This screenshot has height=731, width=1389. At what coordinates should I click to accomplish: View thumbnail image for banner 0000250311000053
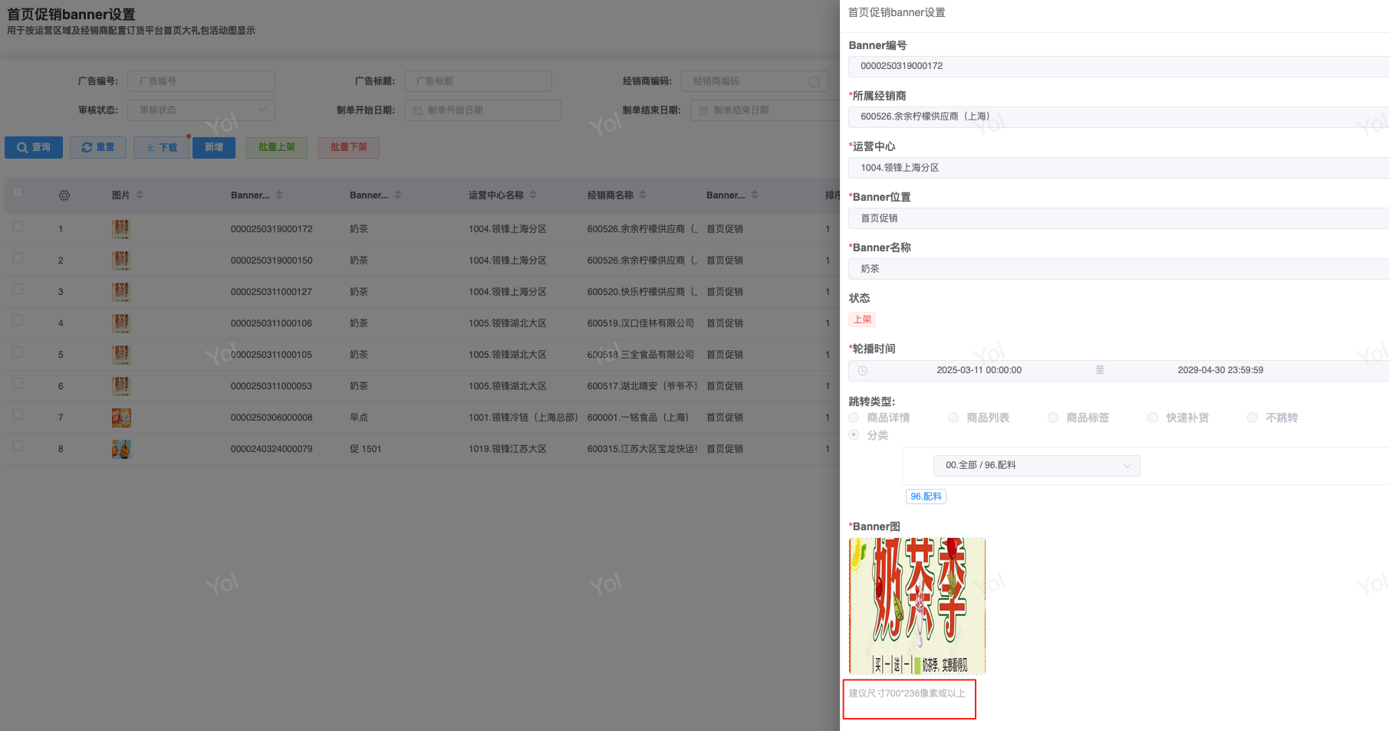(x=121, y=386)
